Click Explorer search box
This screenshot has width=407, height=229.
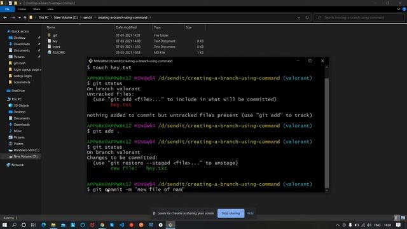point(359,18)
